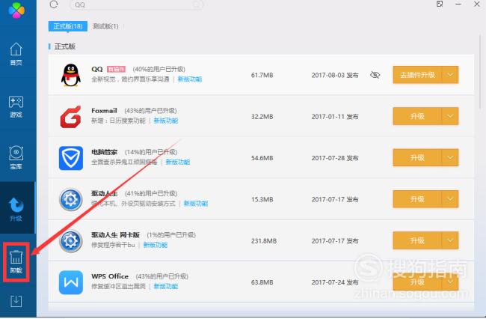The height and width of the screenshot is (319, 486).
Task: Open the 卸载 uninstall section in sidebar
Action: (x=16, y=262)
